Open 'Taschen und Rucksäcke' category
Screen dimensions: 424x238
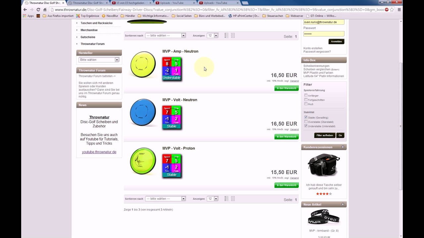(x=96, y=23)
